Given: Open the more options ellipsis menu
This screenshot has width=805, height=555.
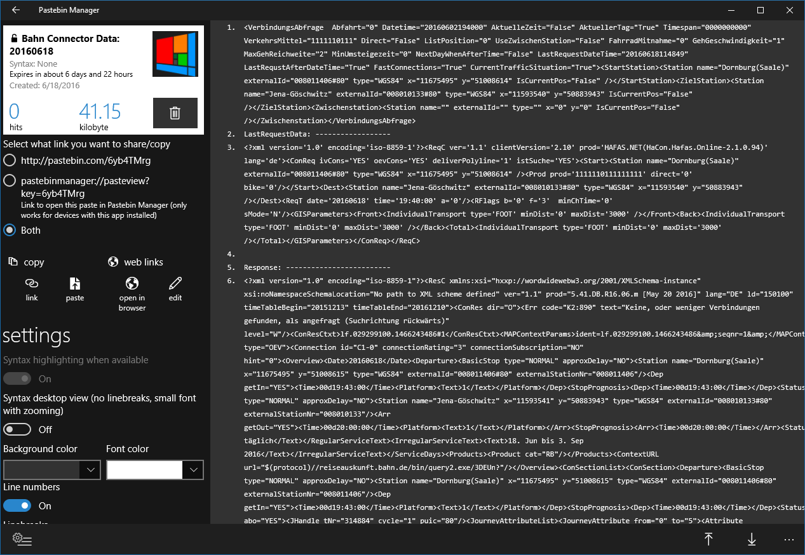Looking at the screenshot, I should point(789,539).
